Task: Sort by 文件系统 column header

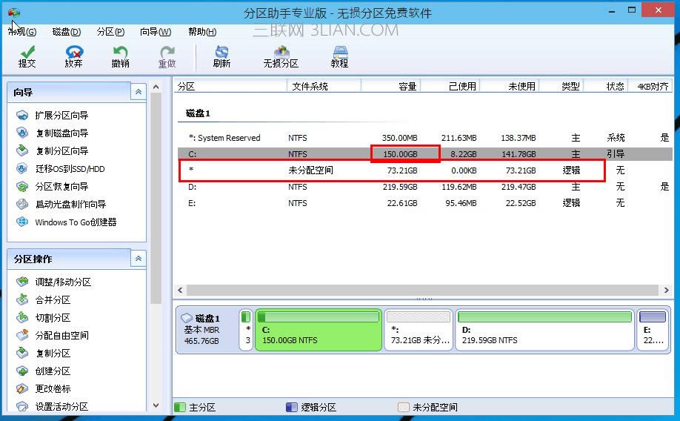Action: point(324,87)
